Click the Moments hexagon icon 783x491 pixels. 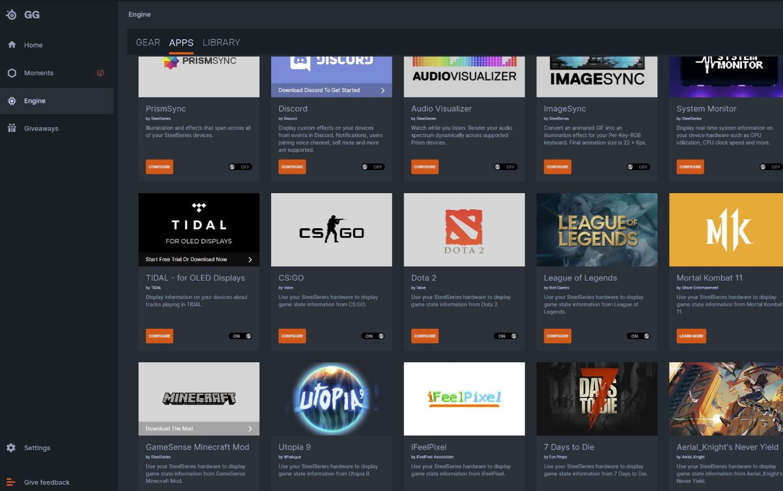pyautogui.click(x=12, y=73)
